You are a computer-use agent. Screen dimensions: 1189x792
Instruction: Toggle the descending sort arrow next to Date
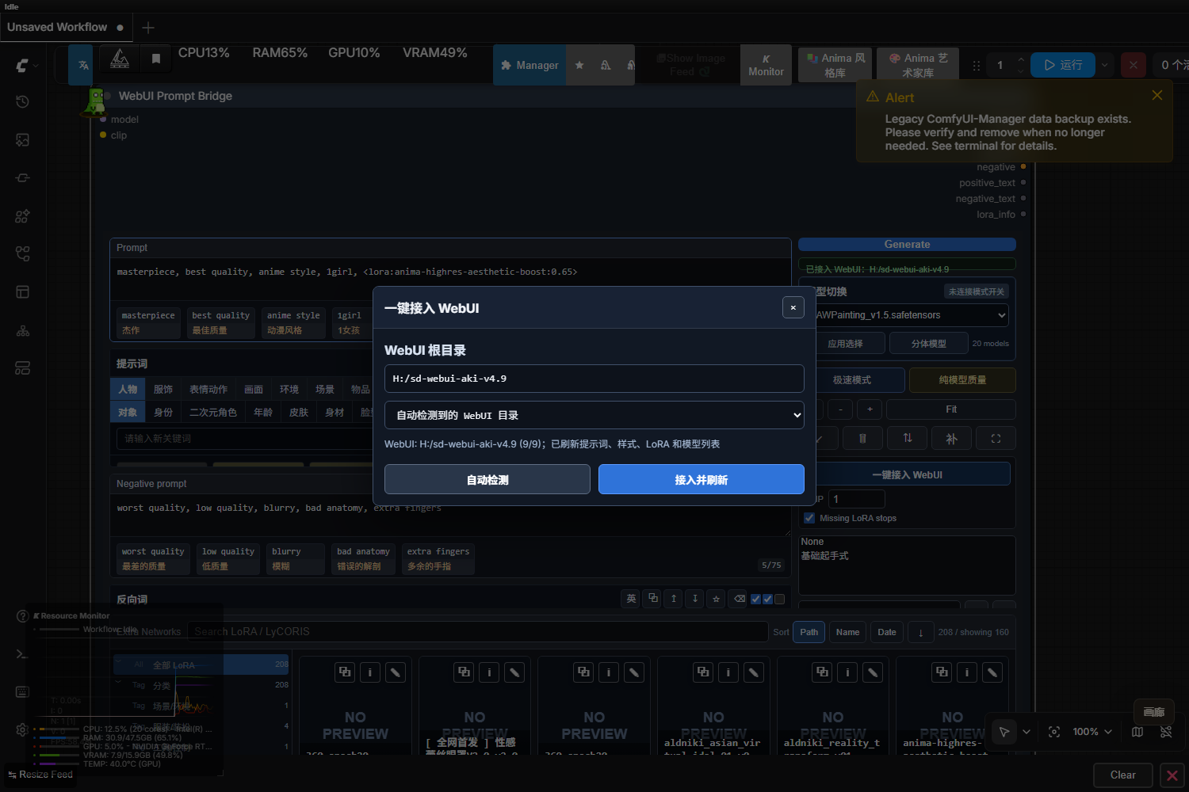click(x=920, y=632)
